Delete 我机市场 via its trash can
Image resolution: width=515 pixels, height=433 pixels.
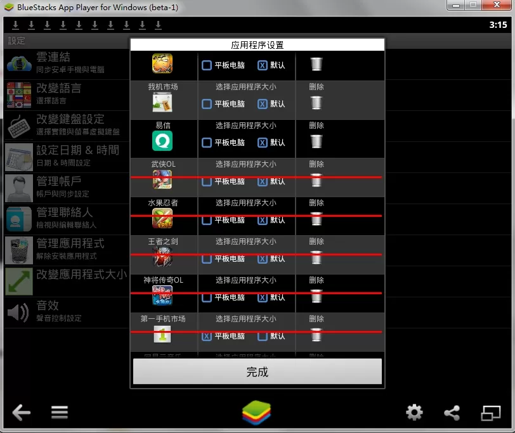pyautogui.click(x=316, y=103)
